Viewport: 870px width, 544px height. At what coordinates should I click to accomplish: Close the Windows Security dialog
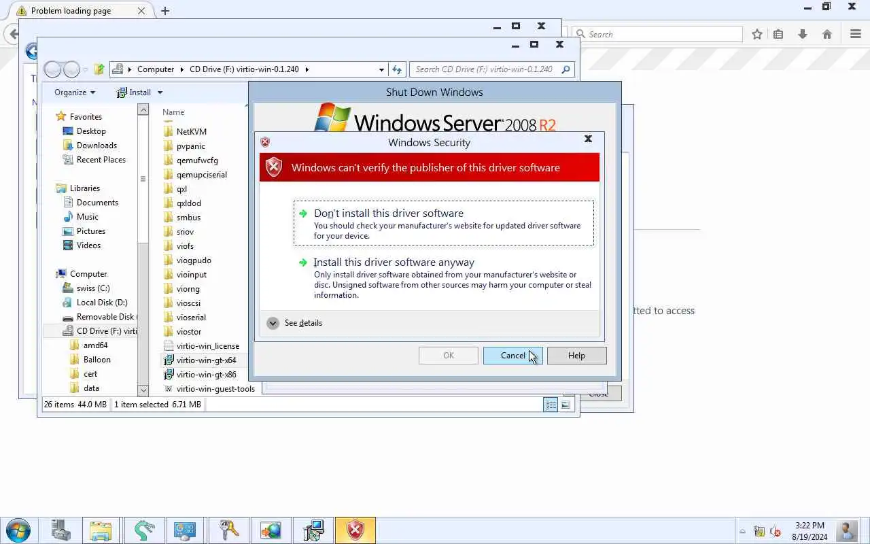point(588,139)
